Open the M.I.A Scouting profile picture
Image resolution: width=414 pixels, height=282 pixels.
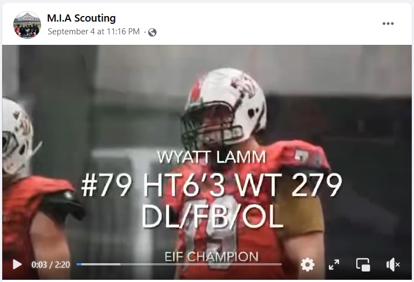tap(27, 25)
